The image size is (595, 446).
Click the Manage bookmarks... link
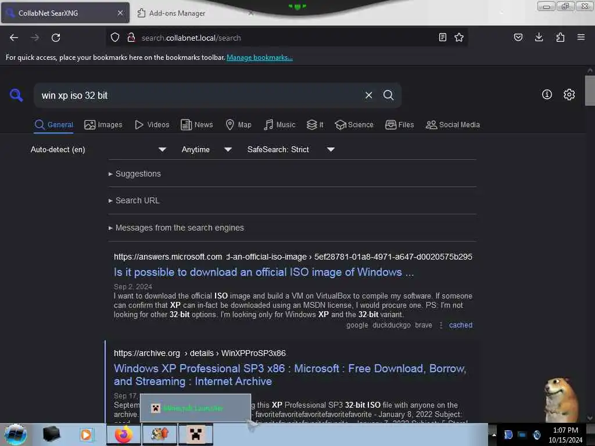(260, 57)
